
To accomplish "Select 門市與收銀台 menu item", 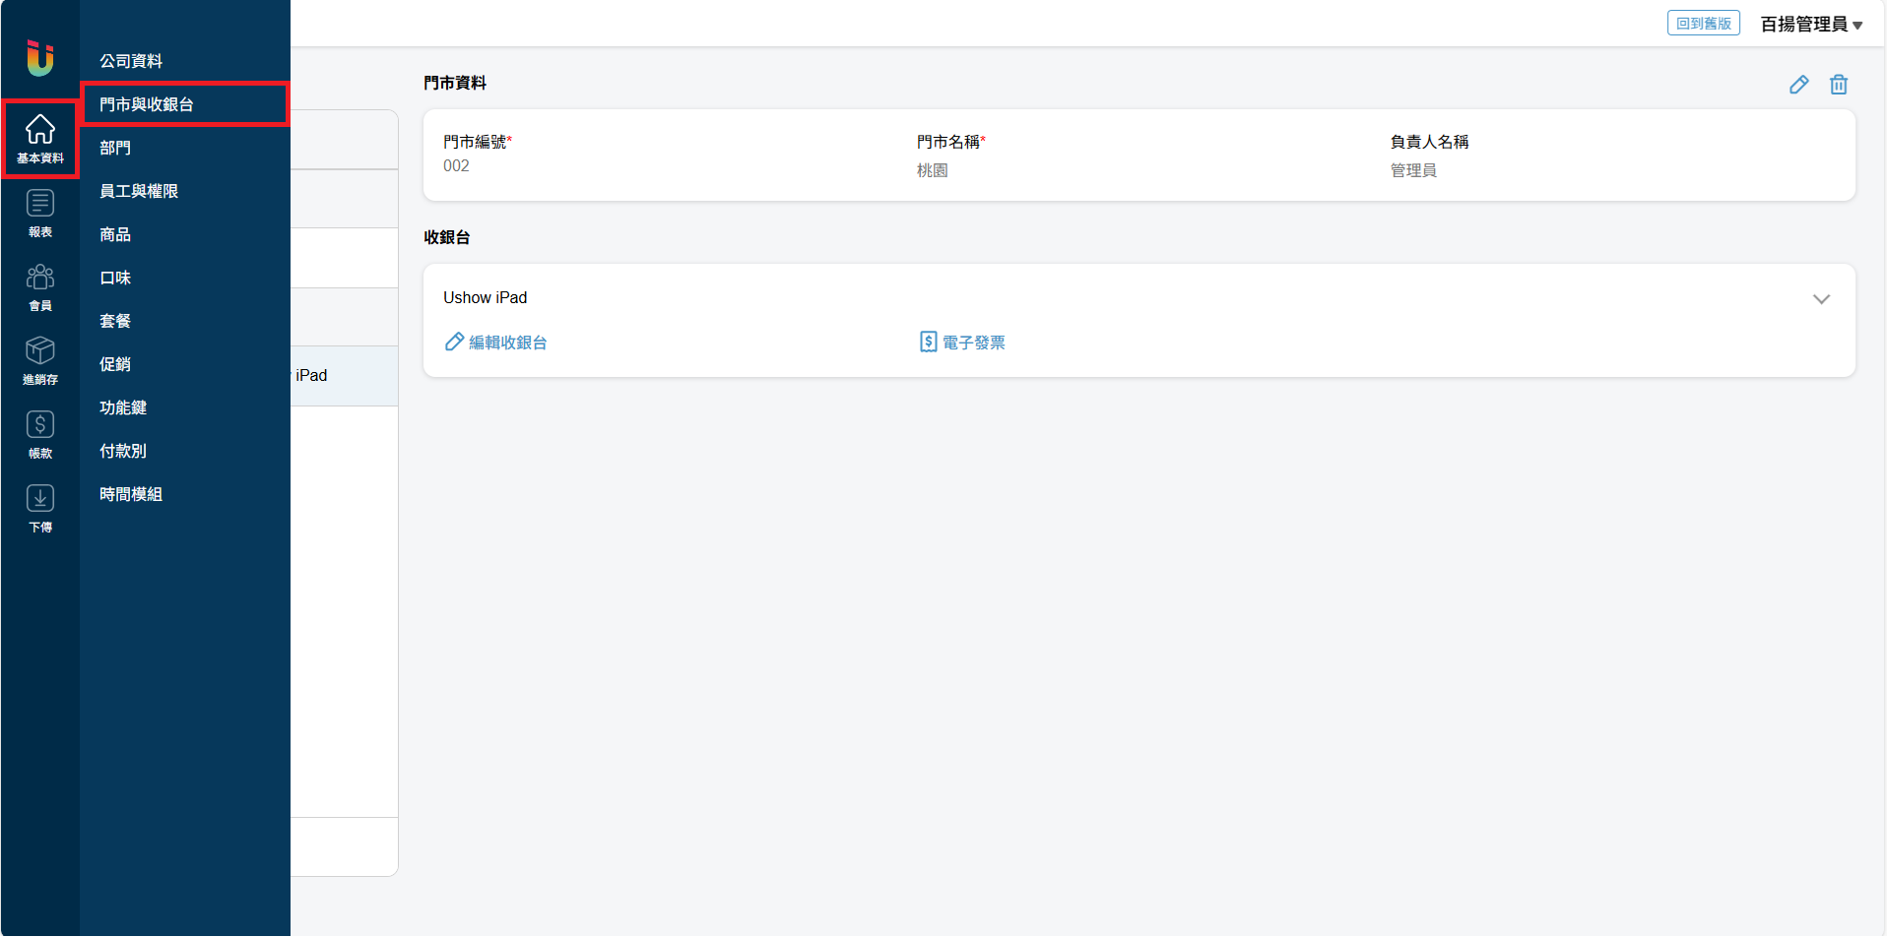I will coord(147,104).
